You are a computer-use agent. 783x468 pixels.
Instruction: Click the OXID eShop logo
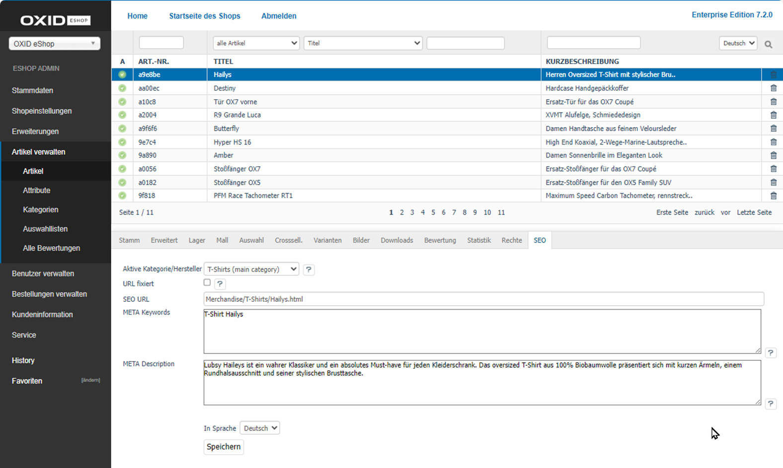click(x=55, y=20)
